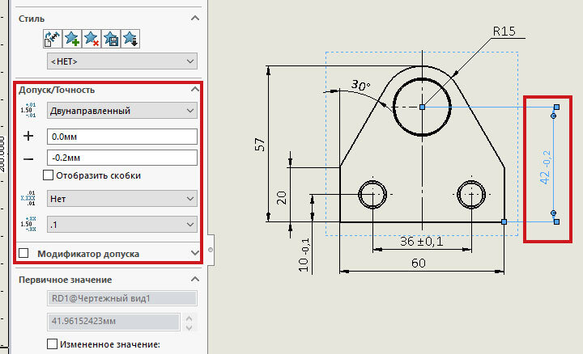The width and height of the screenshot is (583, 354).
Task: Click the minus tolerance field -0.2мм
Action: pyautogui.click(x=122, y=158)
